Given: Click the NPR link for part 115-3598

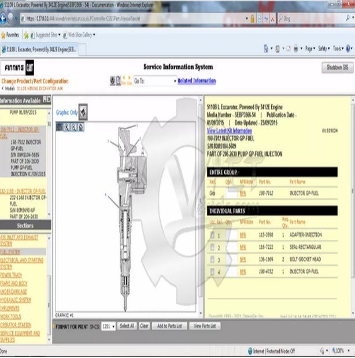Looking at the screenshot, I should 243,235.
